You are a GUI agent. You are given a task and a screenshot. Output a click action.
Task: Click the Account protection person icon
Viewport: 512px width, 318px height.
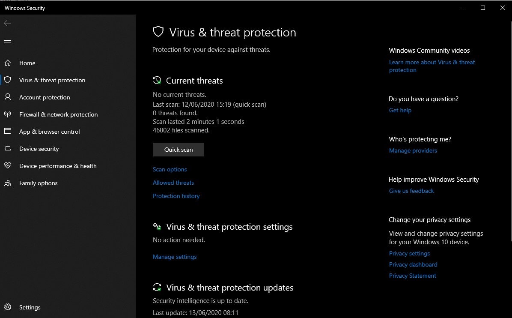(x=8, y=97)
